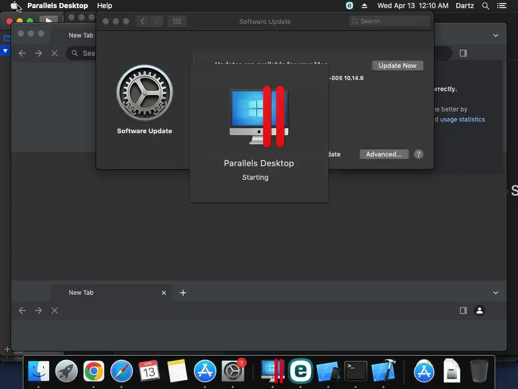Click the play button in Parallels window
The width and height of the screenshot is (518, 389).
pyautogui.click(x=49, y=20)
